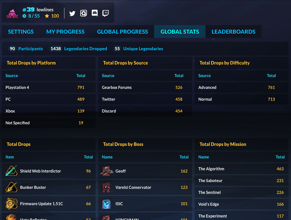Image resolution: width=291 pixels, height=220 pixels.
Task: Open the My Progress tab
Action: (65, 32)
